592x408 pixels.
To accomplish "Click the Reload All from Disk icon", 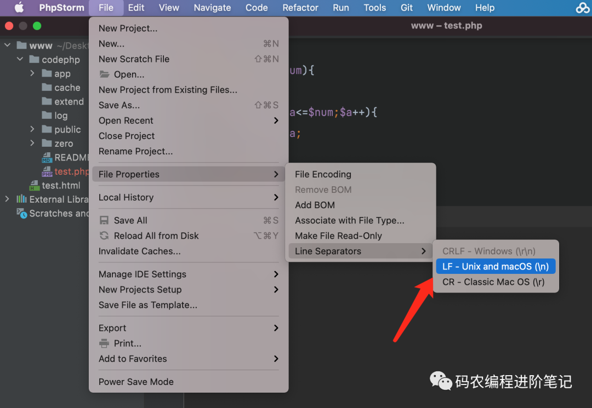I will pyautogui.click(x=104, y=235).
